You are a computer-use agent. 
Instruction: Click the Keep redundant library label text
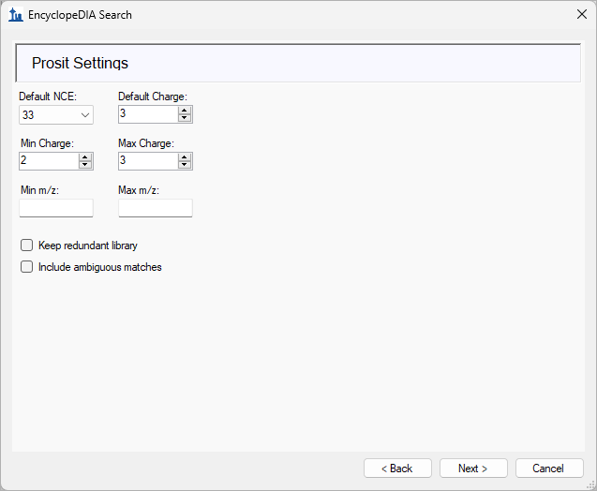(x=88, y=245)
